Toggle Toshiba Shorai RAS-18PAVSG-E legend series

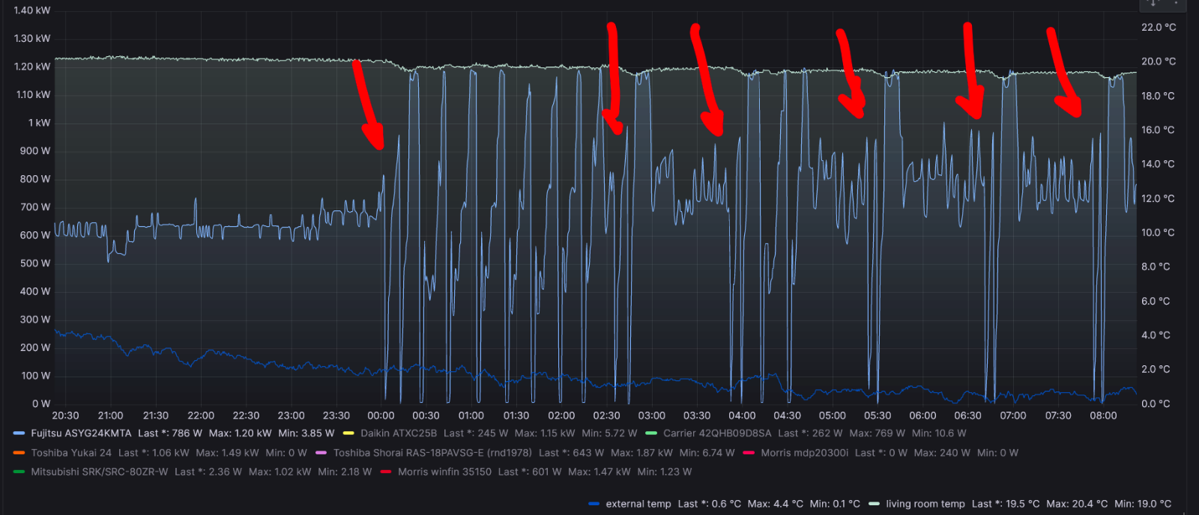click(432, 453)
